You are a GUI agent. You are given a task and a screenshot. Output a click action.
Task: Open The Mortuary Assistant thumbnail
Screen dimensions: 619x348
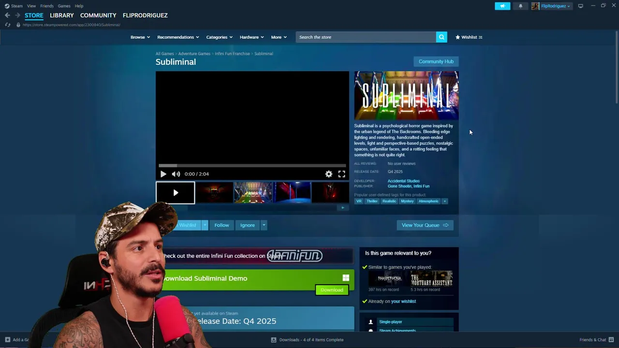(x=431, y=279)
